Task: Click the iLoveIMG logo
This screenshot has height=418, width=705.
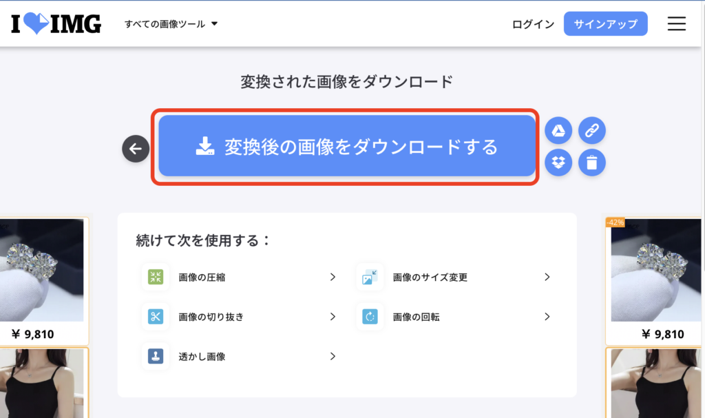Action: pos(56,24)
